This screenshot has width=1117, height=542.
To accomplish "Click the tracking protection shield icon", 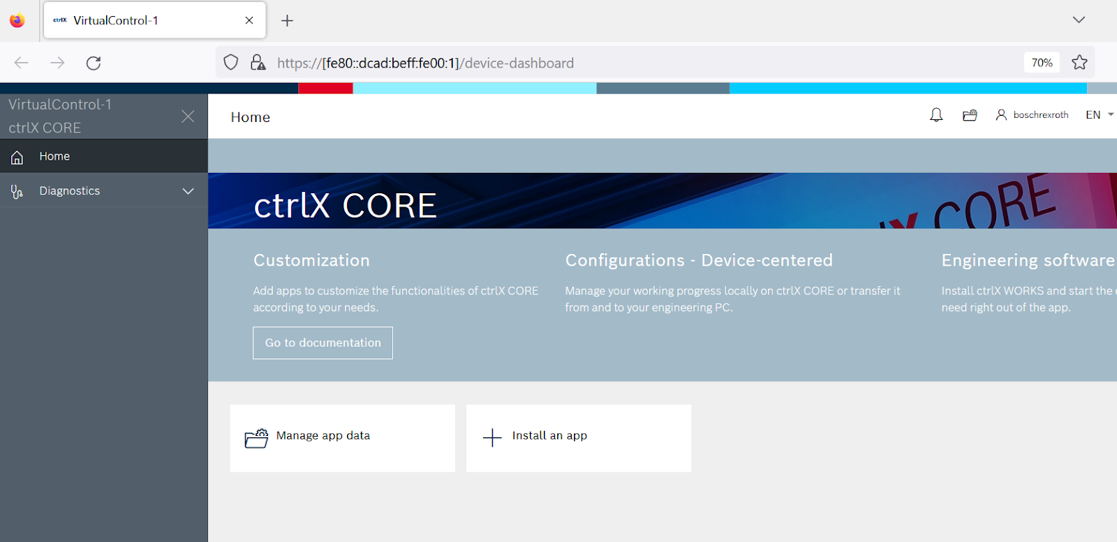I will point(231,63).
